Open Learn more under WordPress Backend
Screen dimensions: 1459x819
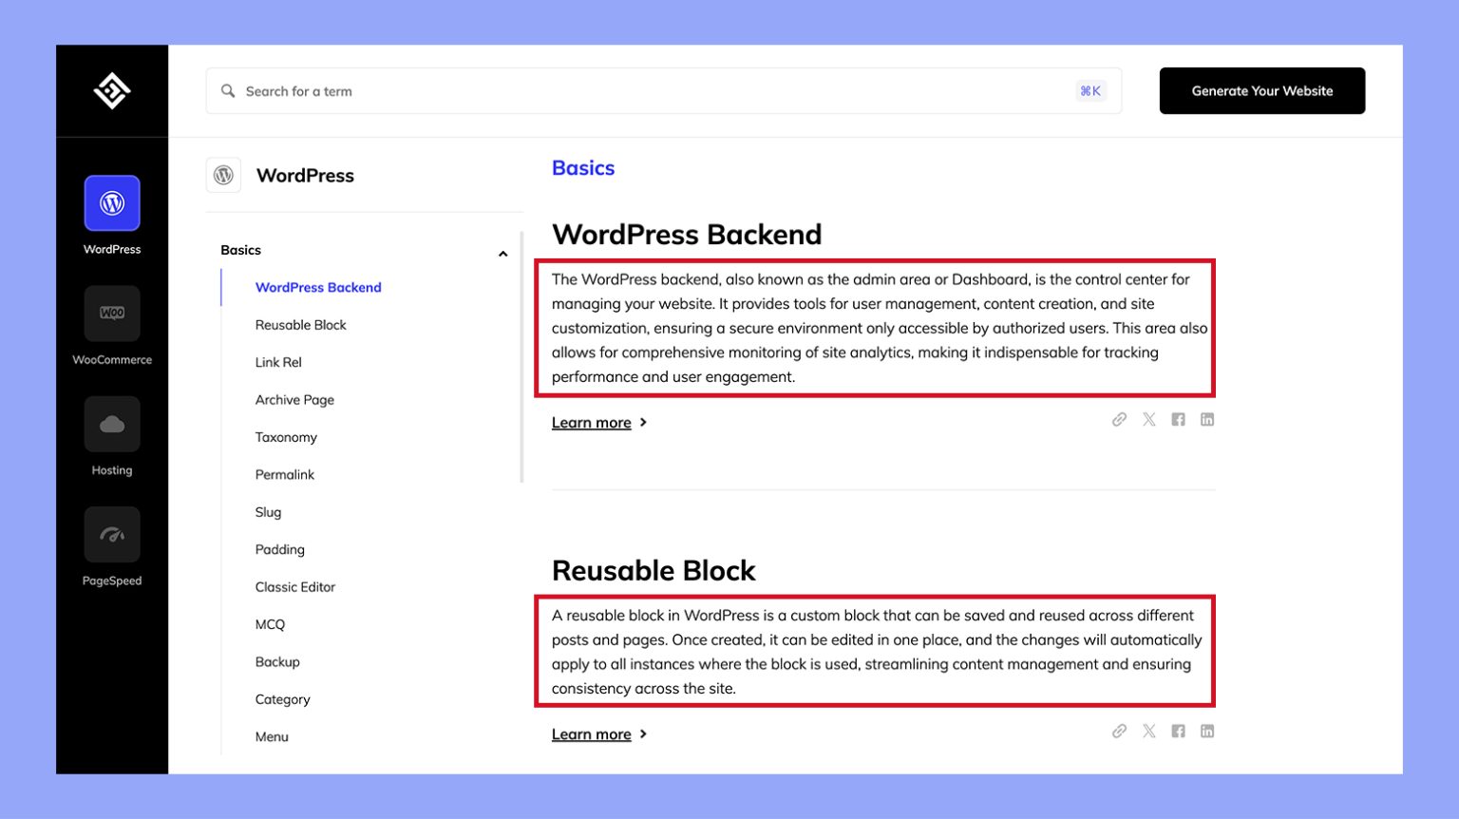(592, 422)
